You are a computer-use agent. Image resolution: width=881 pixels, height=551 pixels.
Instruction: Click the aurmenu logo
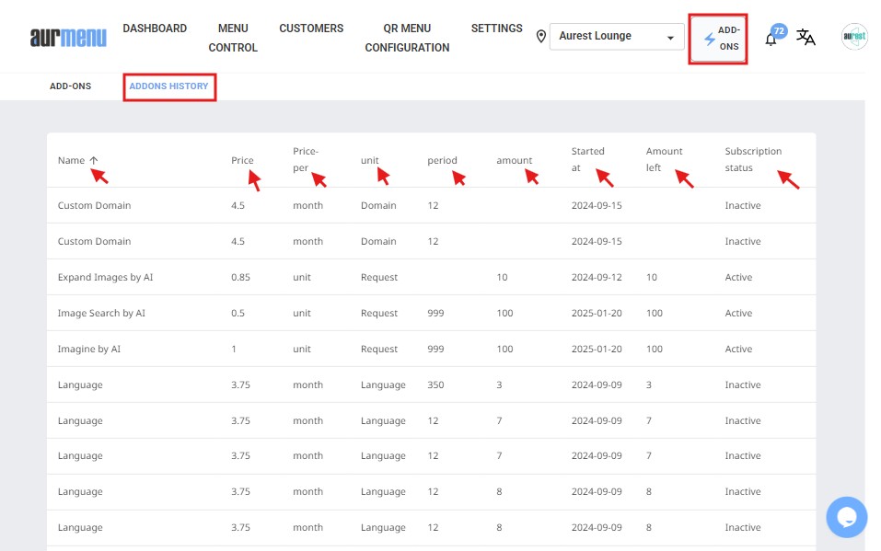(x=68, y=37)
